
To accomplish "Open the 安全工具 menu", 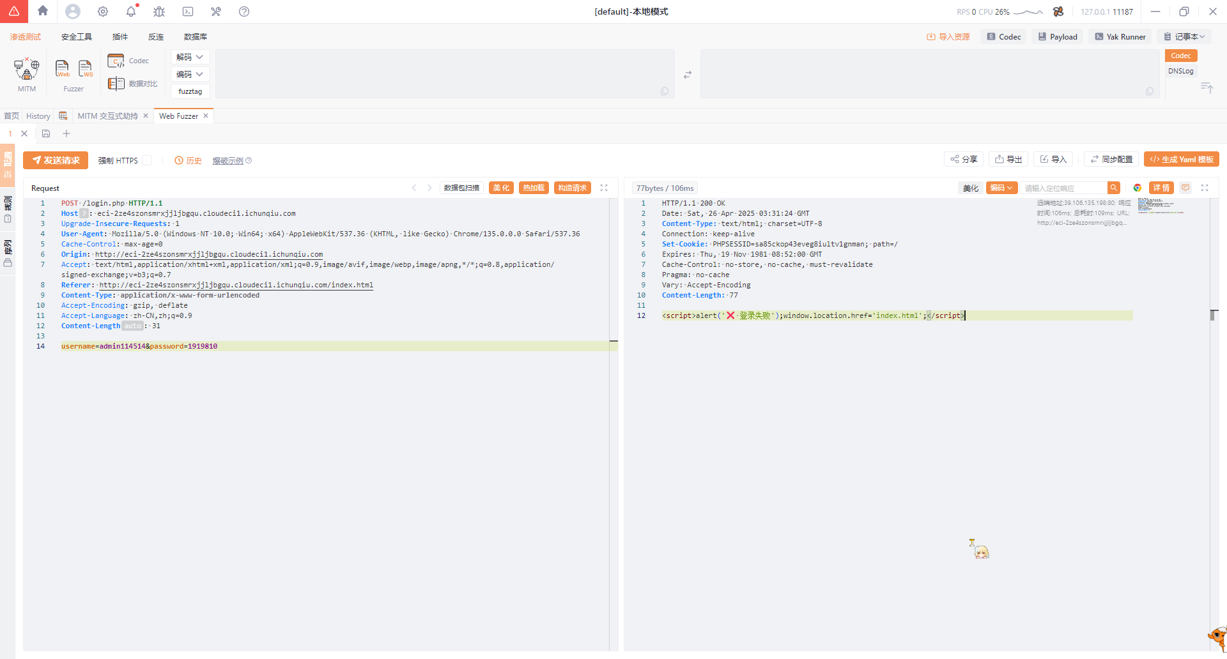I will point(77,36).
